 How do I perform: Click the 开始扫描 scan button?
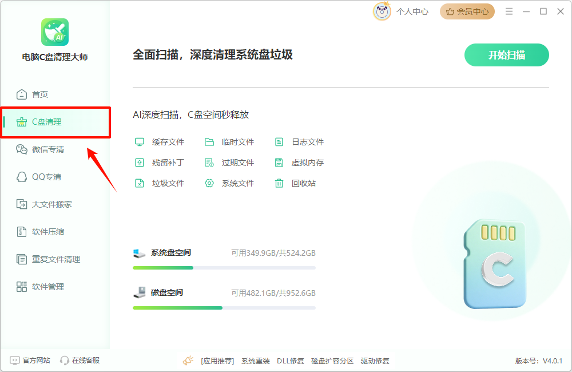[x=506, y=53]
